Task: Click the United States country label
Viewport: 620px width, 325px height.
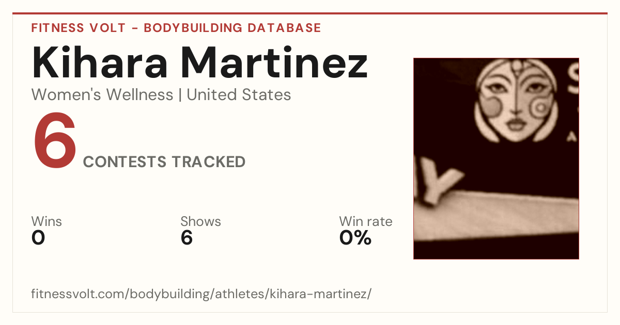Action: [x=239, y=95]
